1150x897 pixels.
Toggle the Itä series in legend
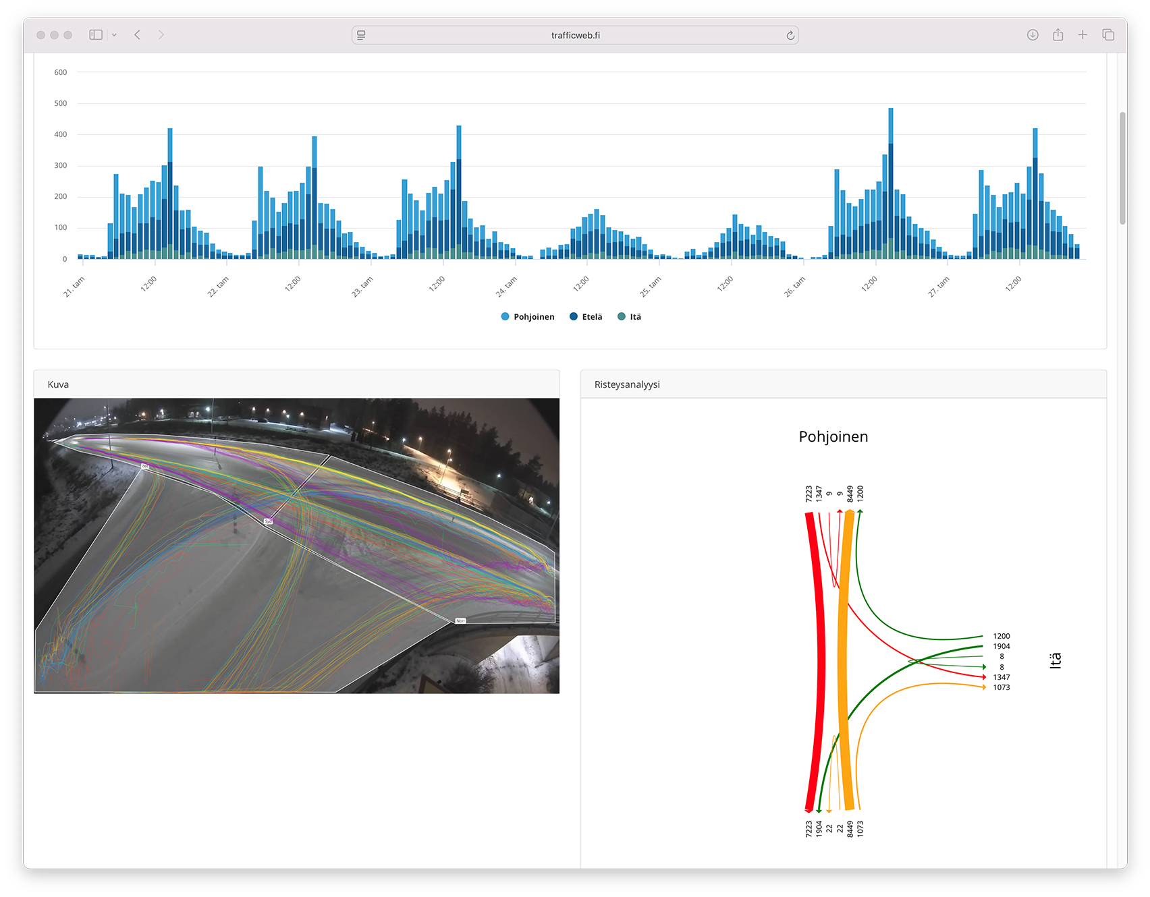click(x=630, y=317)
